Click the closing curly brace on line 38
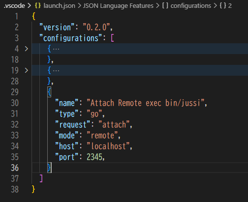 [x=33, y=189]
